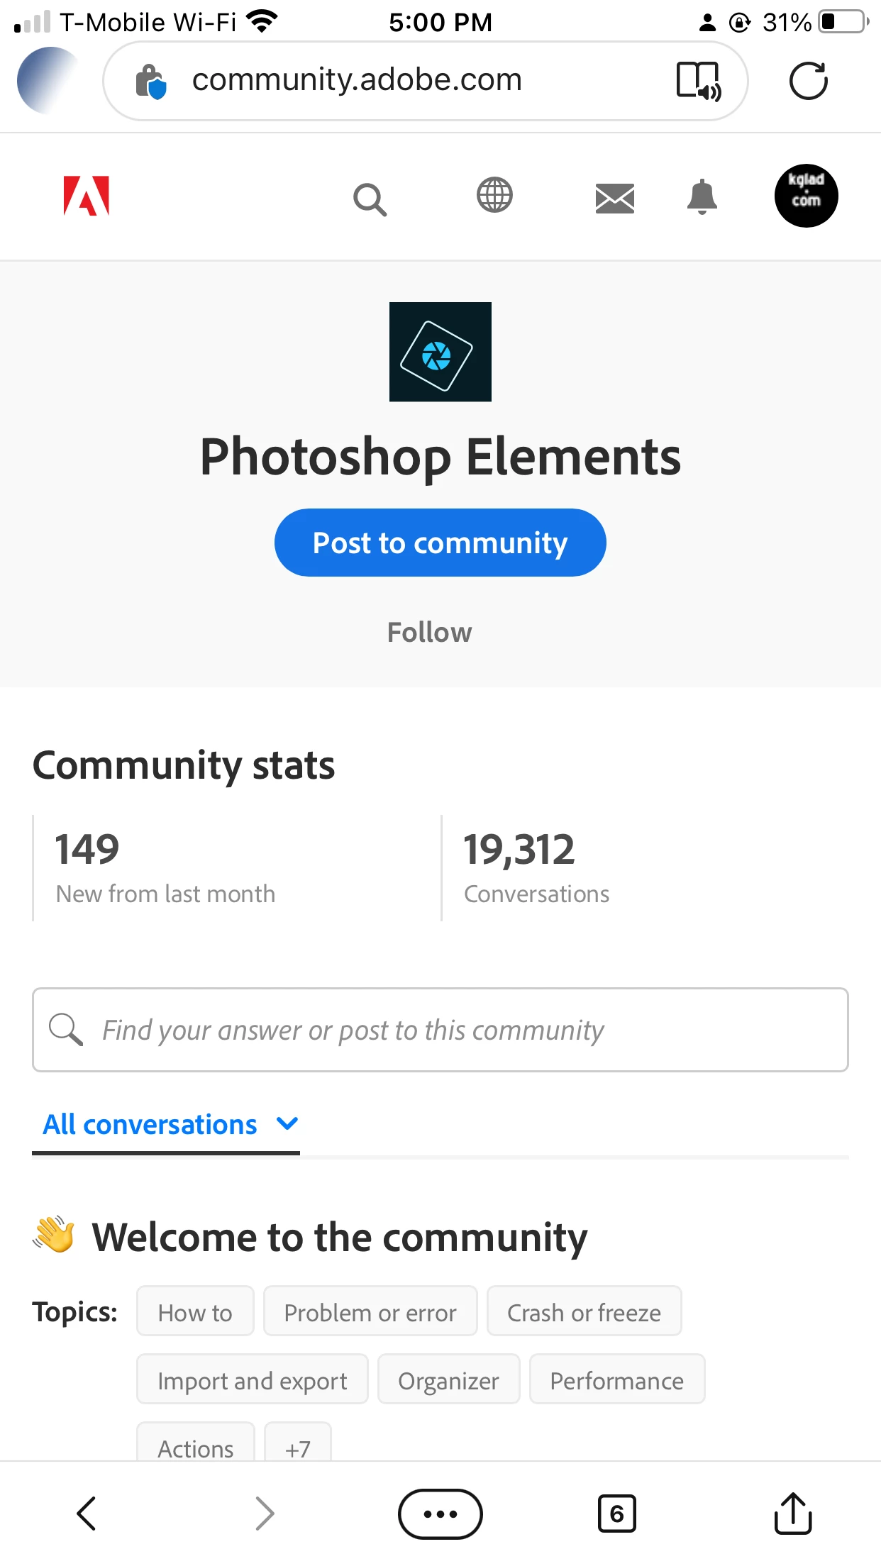
Task: Tap the globe language icon
Action: [x=494, y=196]
